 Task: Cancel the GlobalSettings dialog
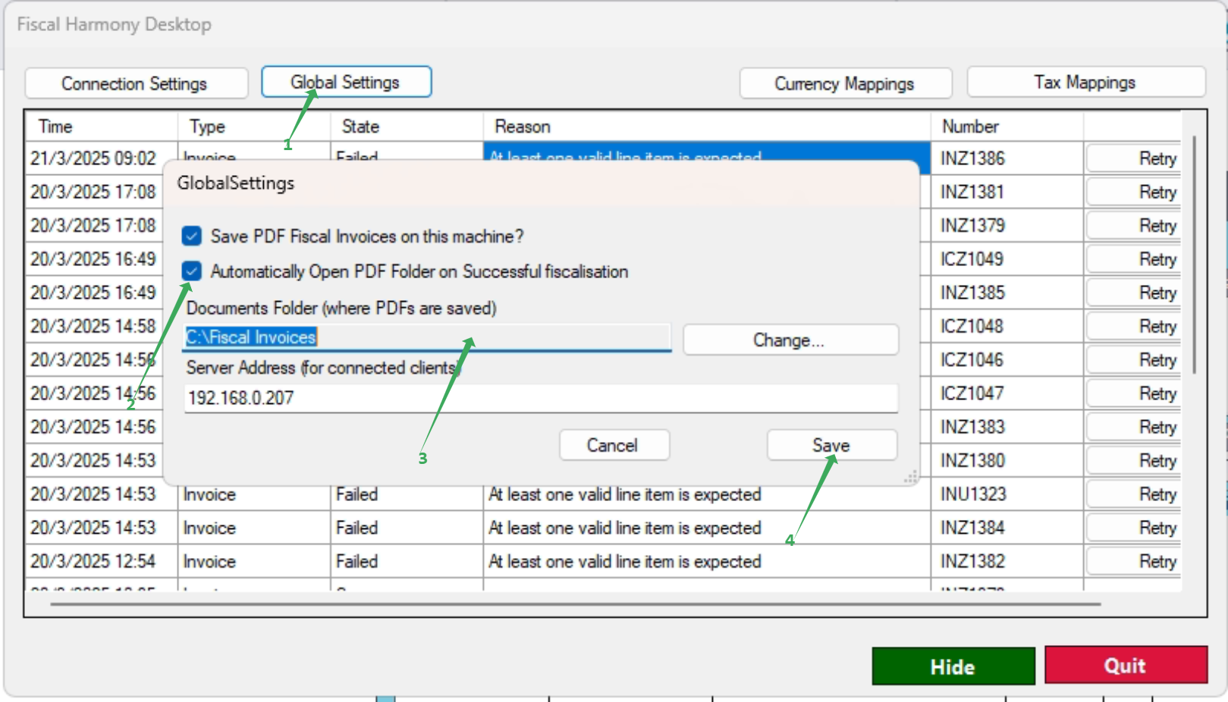pyautogui.click(x=614, y=445)
